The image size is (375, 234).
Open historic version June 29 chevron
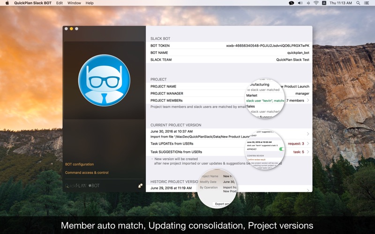(308, 190)
